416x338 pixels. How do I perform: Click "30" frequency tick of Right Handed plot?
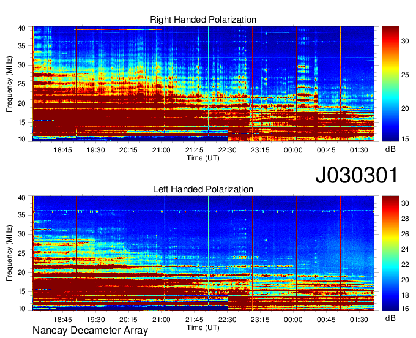coord(21,65)
